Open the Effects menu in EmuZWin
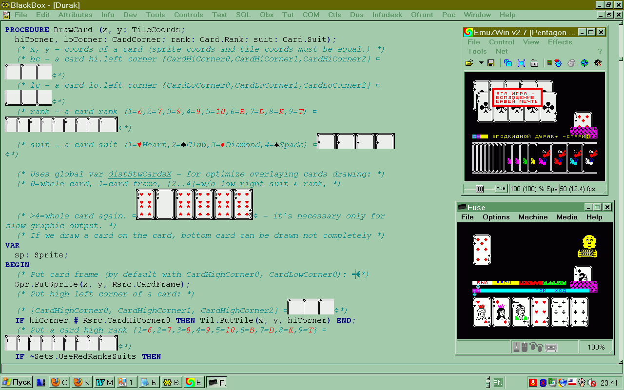This screenshot has width=624, height=390. (x=560, y=42)
